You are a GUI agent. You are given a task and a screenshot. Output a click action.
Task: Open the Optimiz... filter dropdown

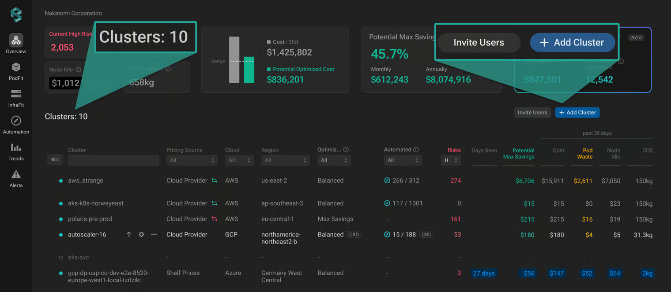334,160
